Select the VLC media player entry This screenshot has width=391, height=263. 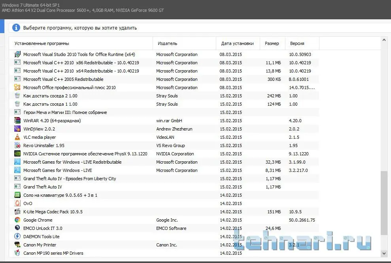[40, 137]
